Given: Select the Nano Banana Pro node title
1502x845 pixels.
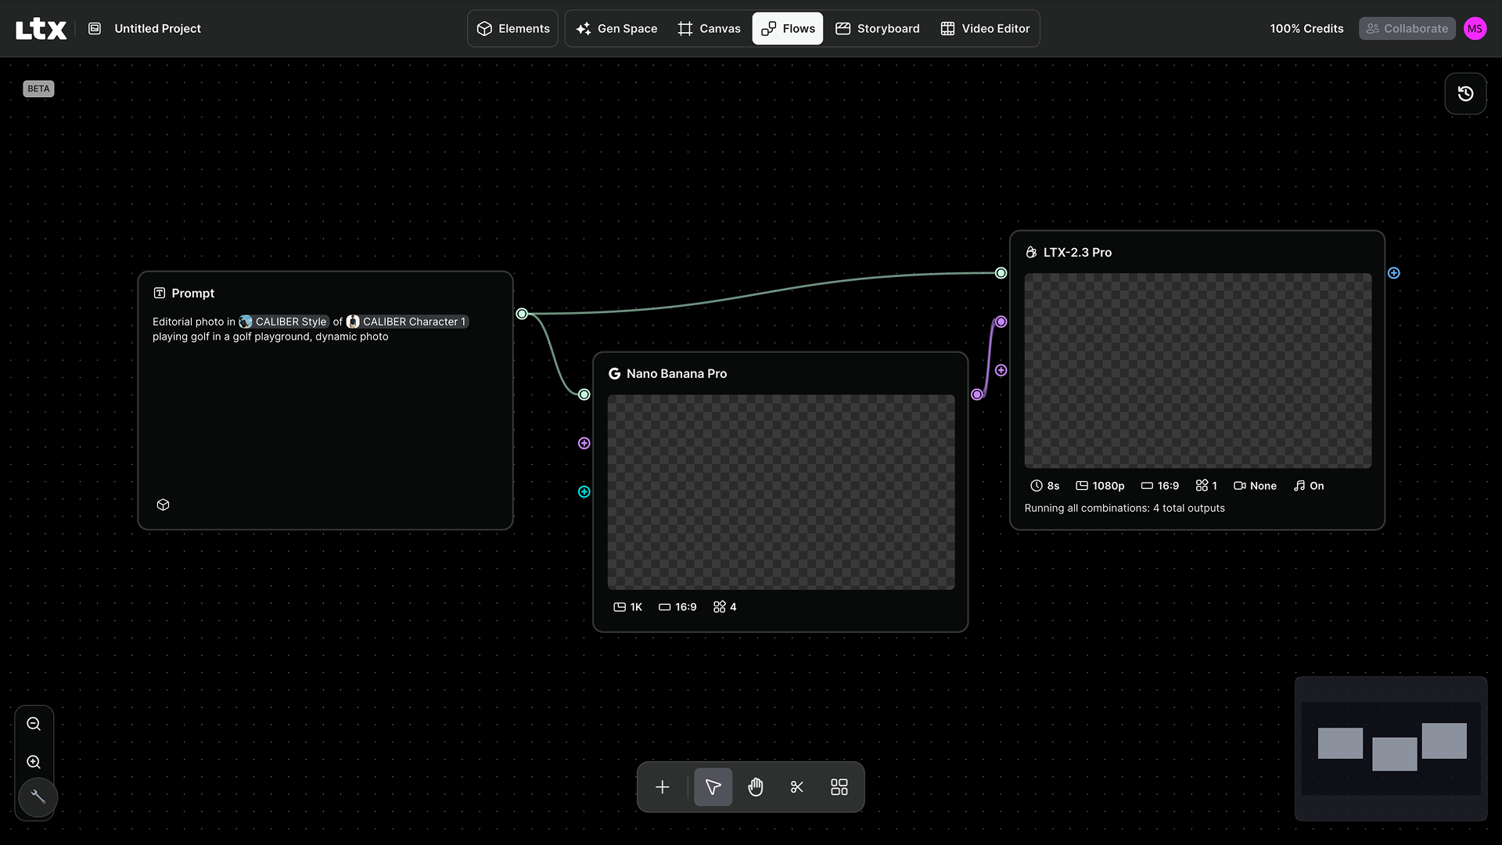Looking at the screenshot, I should [677, 374].
